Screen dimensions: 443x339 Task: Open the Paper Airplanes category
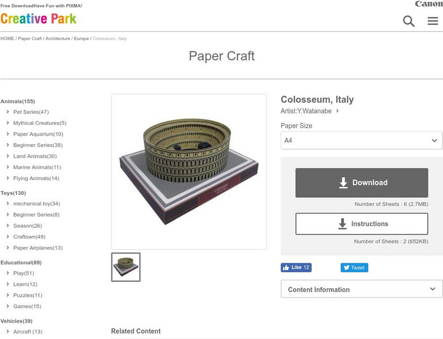point(38,248)
